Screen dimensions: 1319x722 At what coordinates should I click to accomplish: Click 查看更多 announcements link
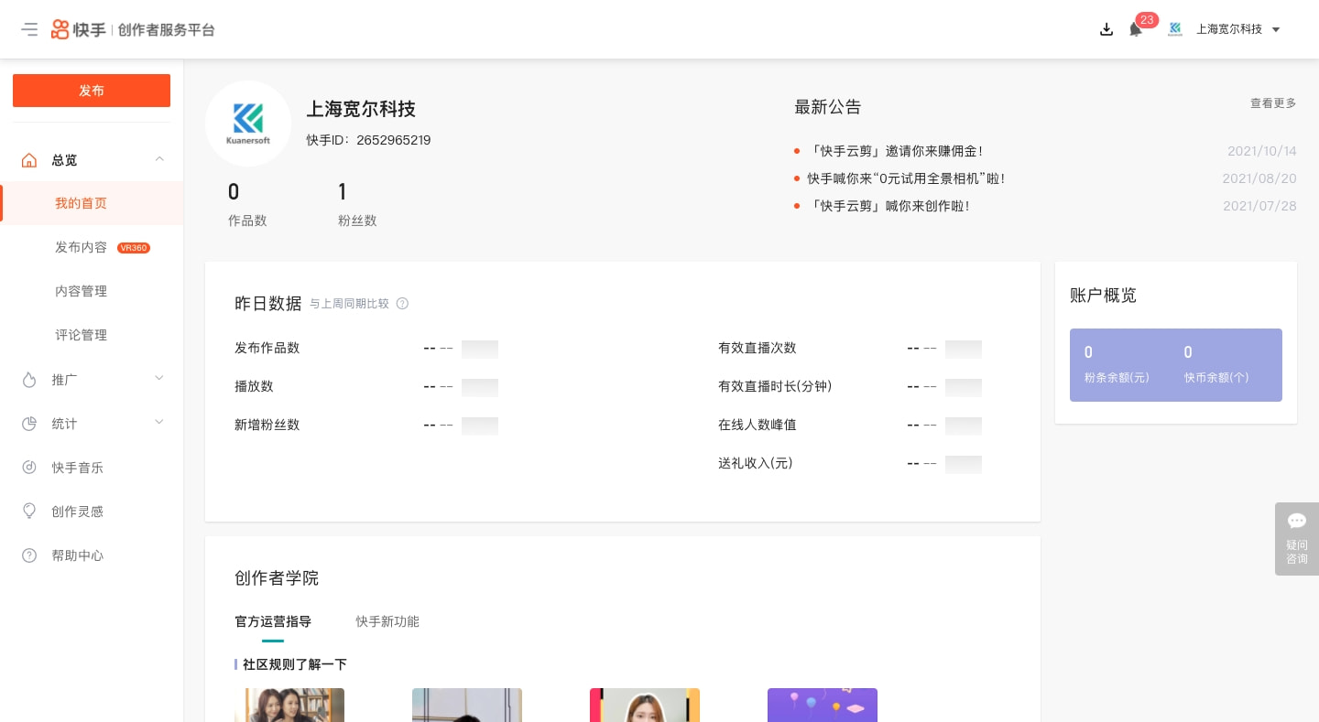pyautogui.click(x=1273, y=103)
